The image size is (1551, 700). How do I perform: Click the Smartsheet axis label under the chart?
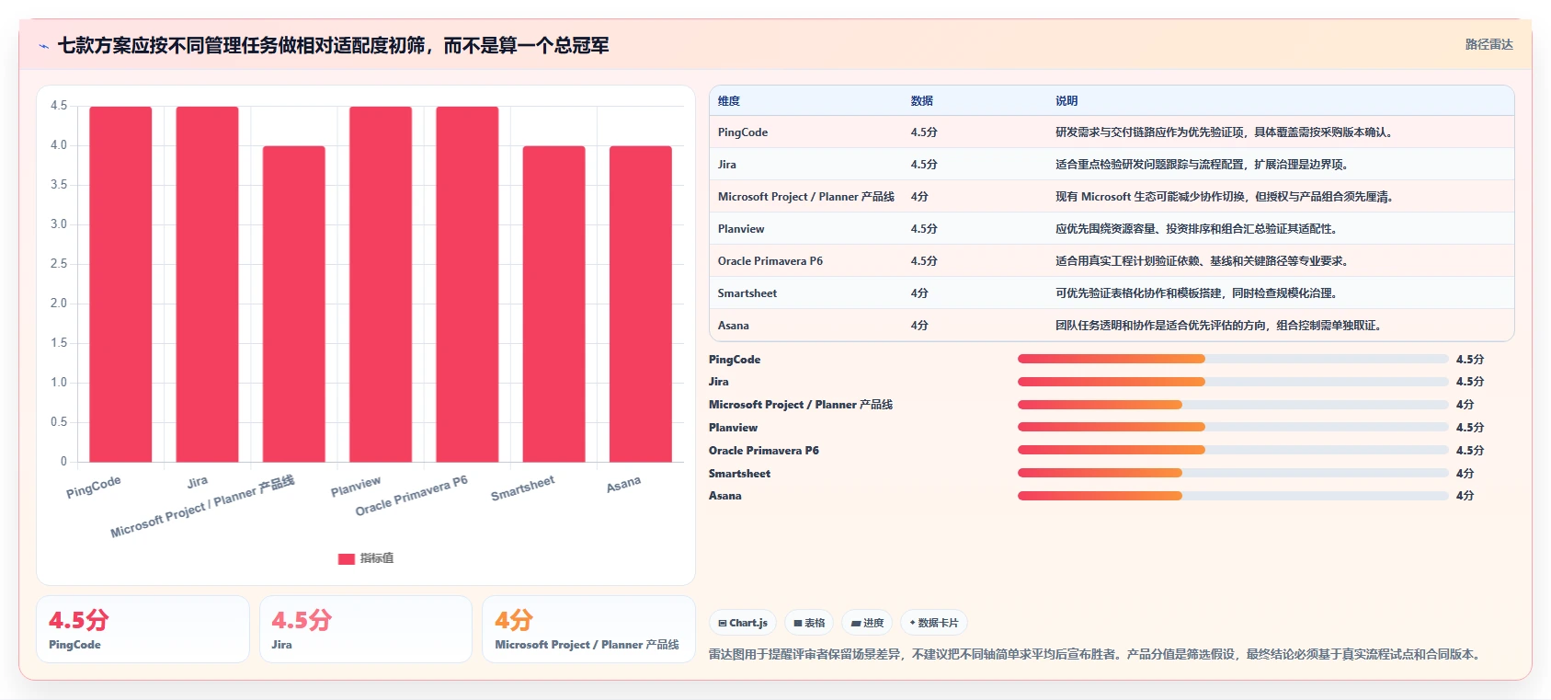click(522, 488)
